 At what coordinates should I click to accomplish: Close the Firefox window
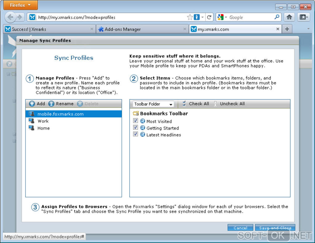[305, 7]
